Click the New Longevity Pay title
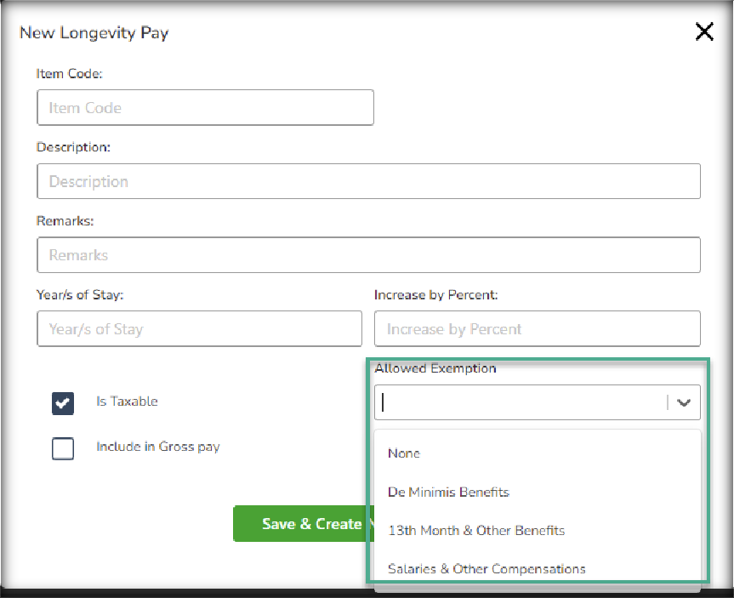The image size is (734, 598). 94,33
